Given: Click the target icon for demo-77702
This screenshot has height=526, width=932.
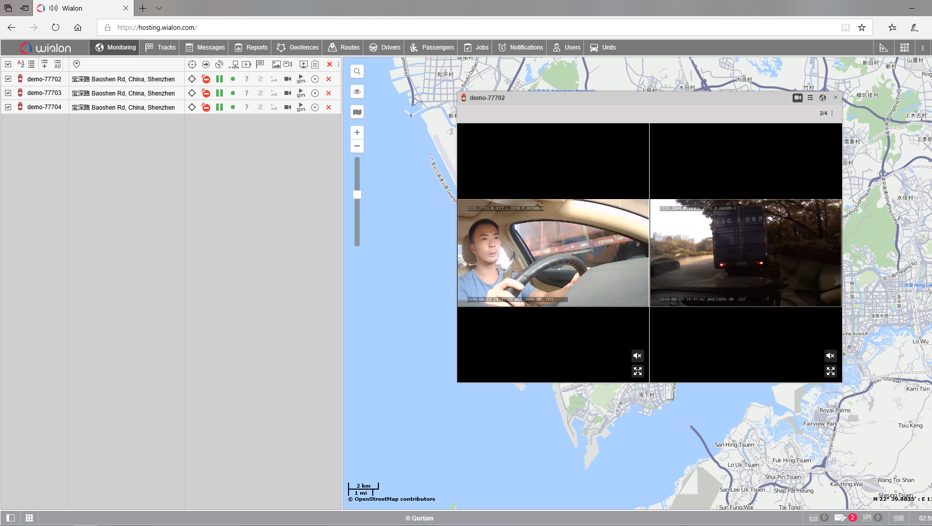Looking at the screenshot, I should 192,79.
